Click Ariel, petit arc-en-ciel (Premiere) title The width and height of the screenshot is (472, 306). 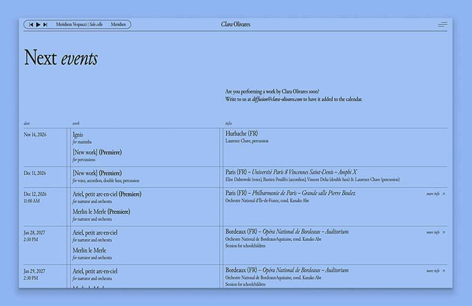coord(107,194)
